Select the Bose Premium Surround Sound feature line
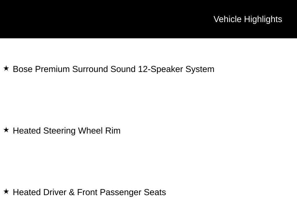Image resolution: width=297 pixels, height=223 pixels. click(113, 69)
